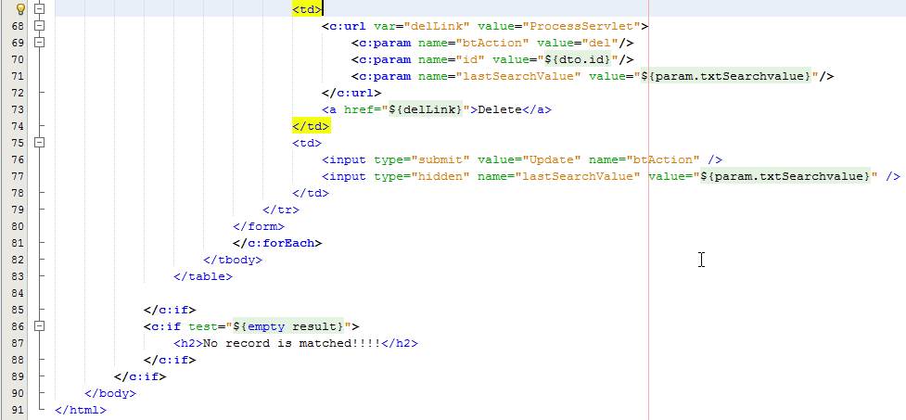The image size is (906, 420).
Task: Collapse the code fold on line 86
Action: coord(39,326)
